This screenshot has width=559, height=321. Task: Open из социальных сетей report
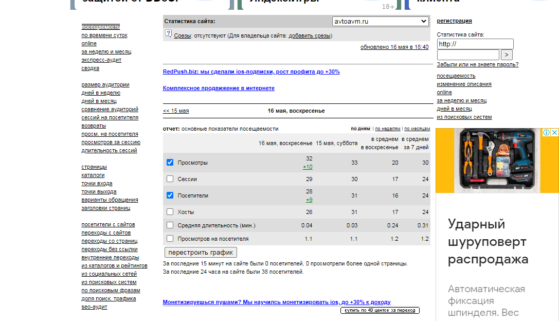[x=109, y=274]
